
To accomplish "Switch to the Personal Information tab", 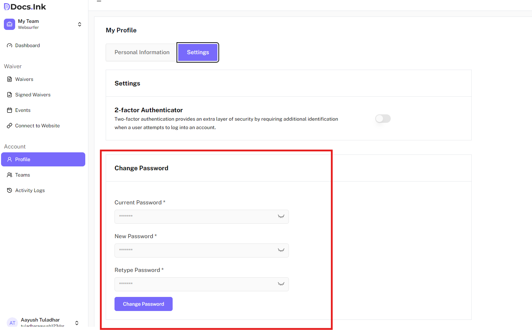I will pos(142,52).
